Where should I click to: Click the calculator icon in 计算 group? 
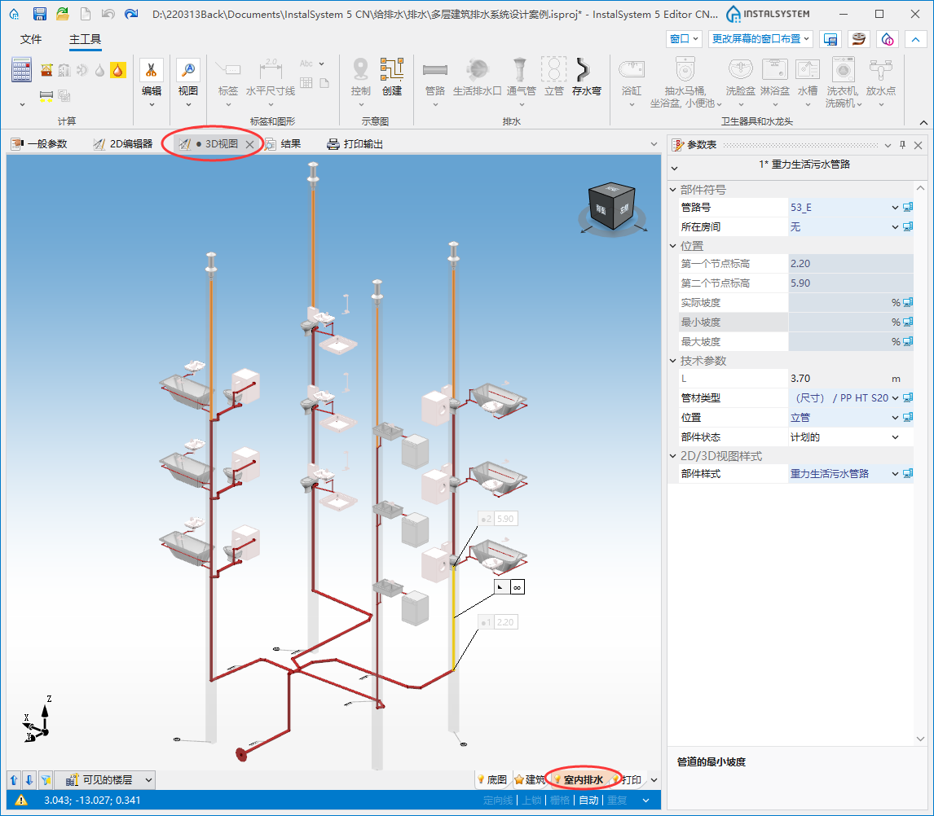click(x=21, y=70)
